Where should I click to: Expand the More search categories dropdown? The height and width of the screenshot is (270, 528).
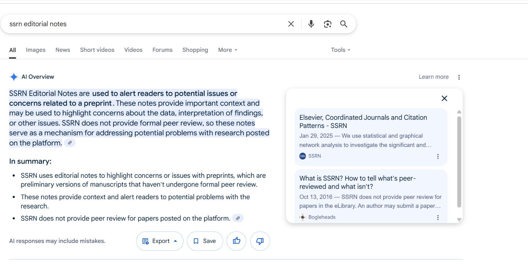coord(227,50)
